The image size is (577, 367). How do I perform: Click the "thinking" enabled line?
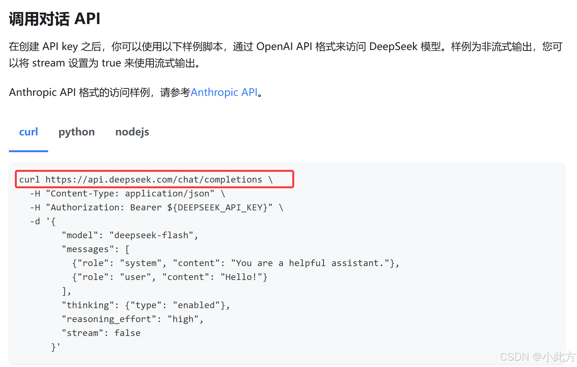146,305
